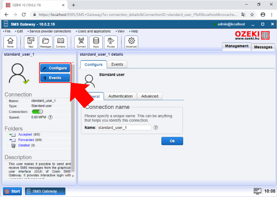Image resolution: width=277 pixels, height=197 pixels.
Task: Click the Start button in the taskbar
Action: click(12, 191)
